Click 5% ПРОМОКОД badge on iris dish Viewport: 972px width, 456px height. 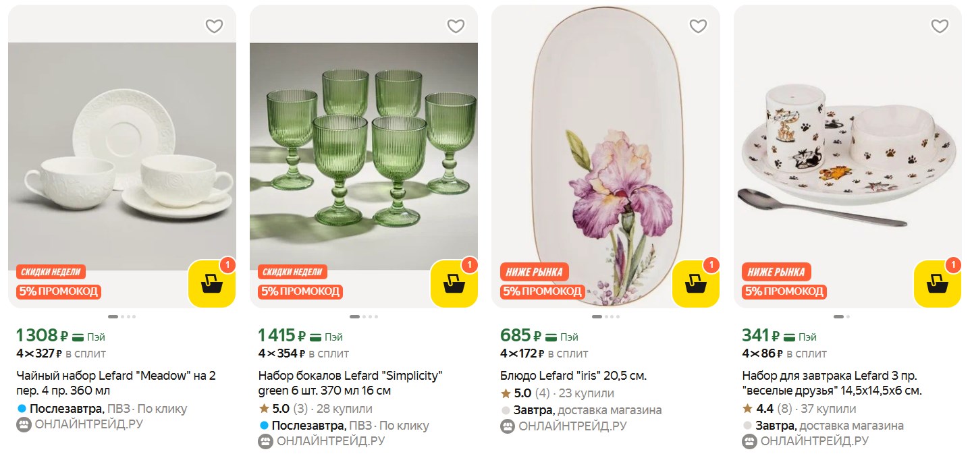(542, 291)
